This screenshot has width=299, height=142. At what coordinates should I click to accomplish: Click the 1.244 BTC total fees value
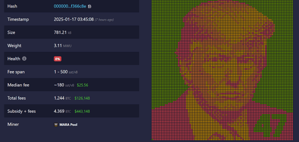pyautogui.click(x=62, y=98)
